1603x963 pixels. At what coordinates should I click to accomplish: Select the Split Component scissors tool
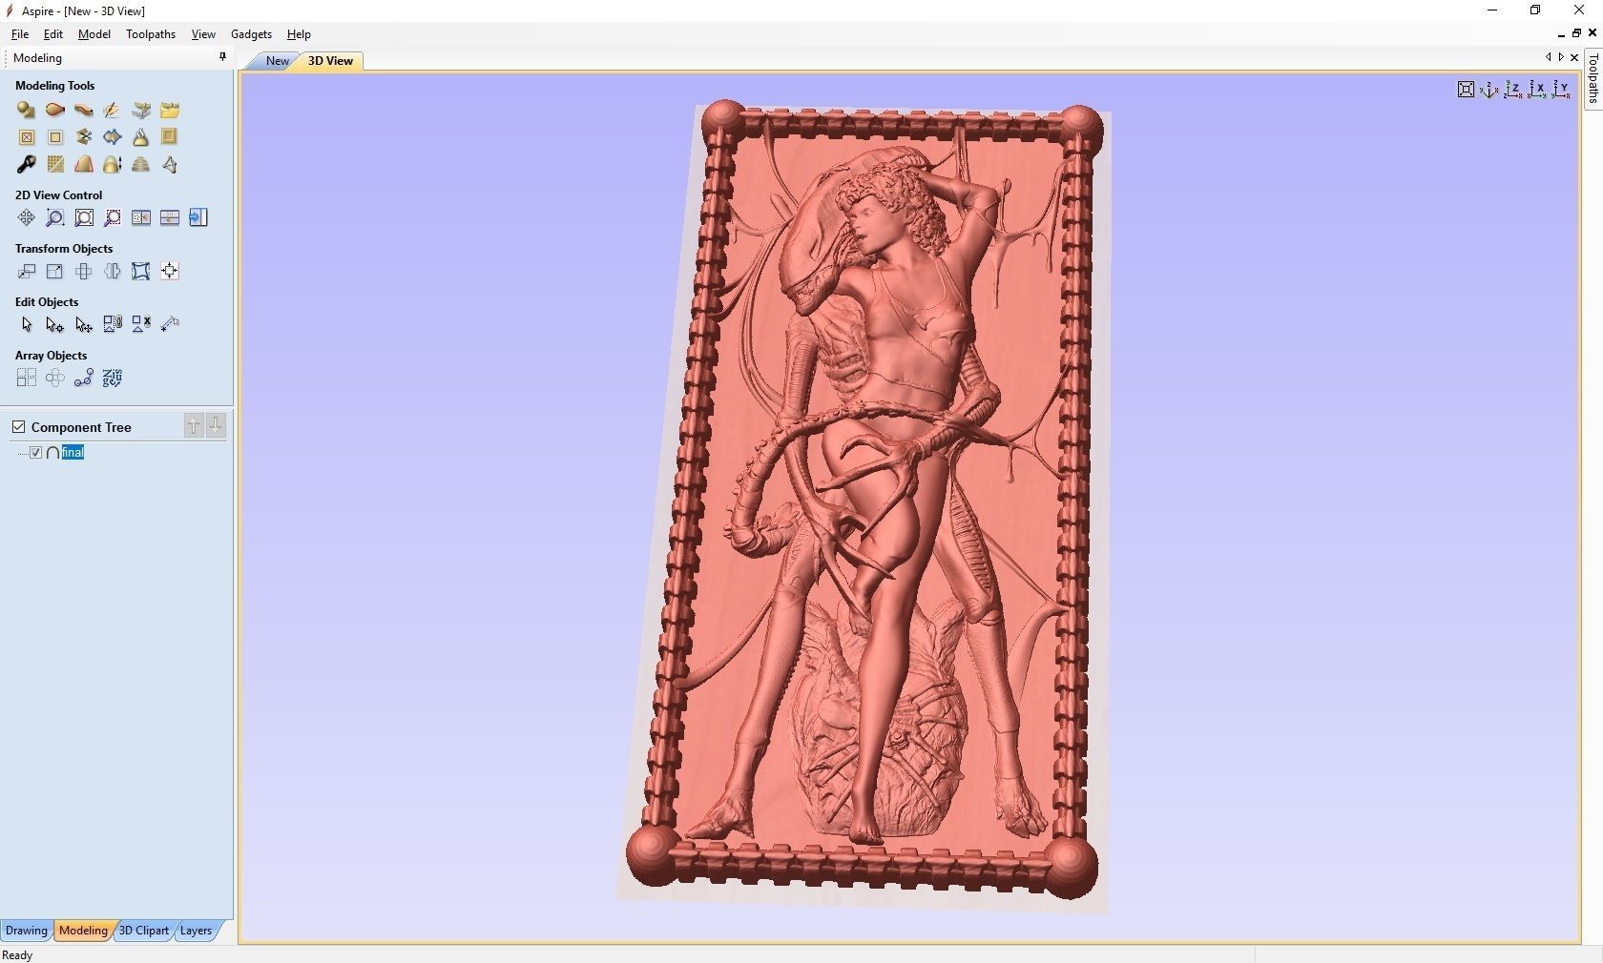point(84,137)
